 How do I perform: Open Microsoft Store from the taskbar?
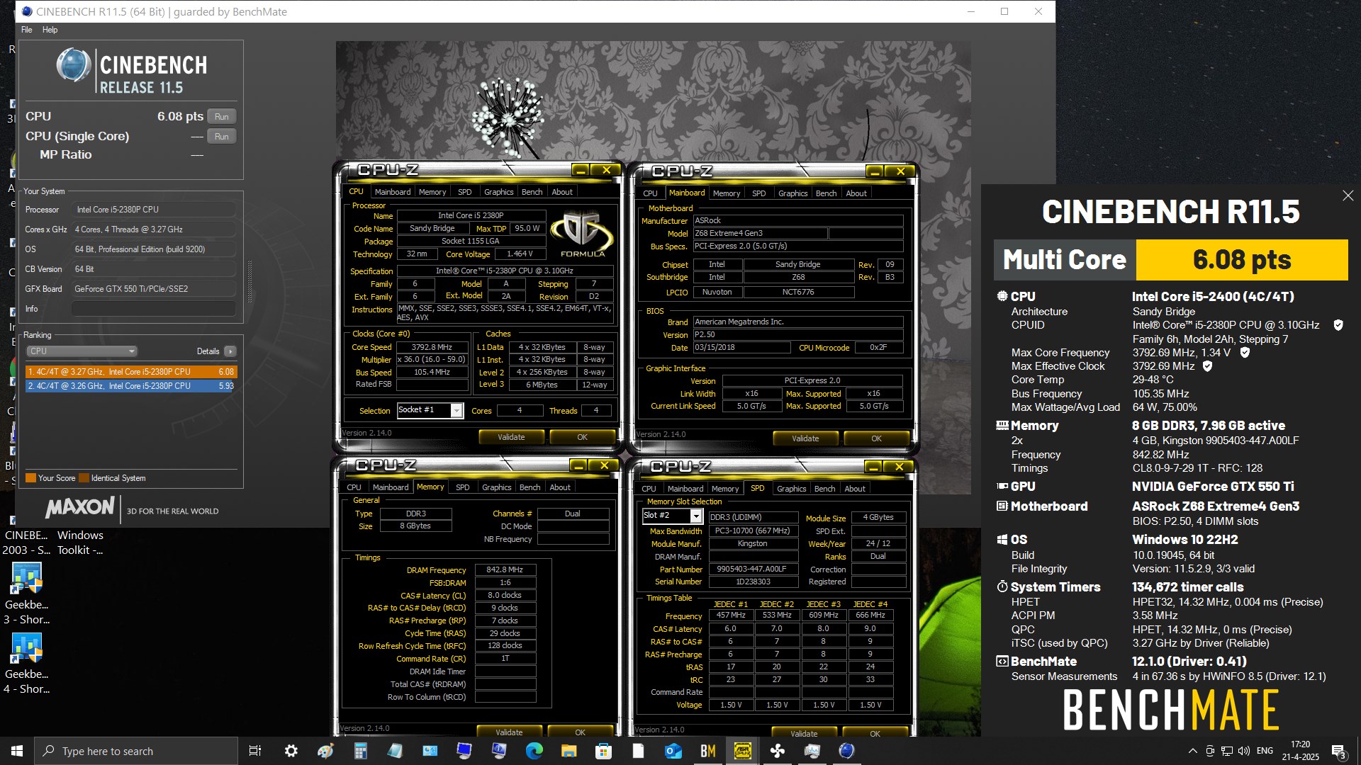click(x=603, y=751)
